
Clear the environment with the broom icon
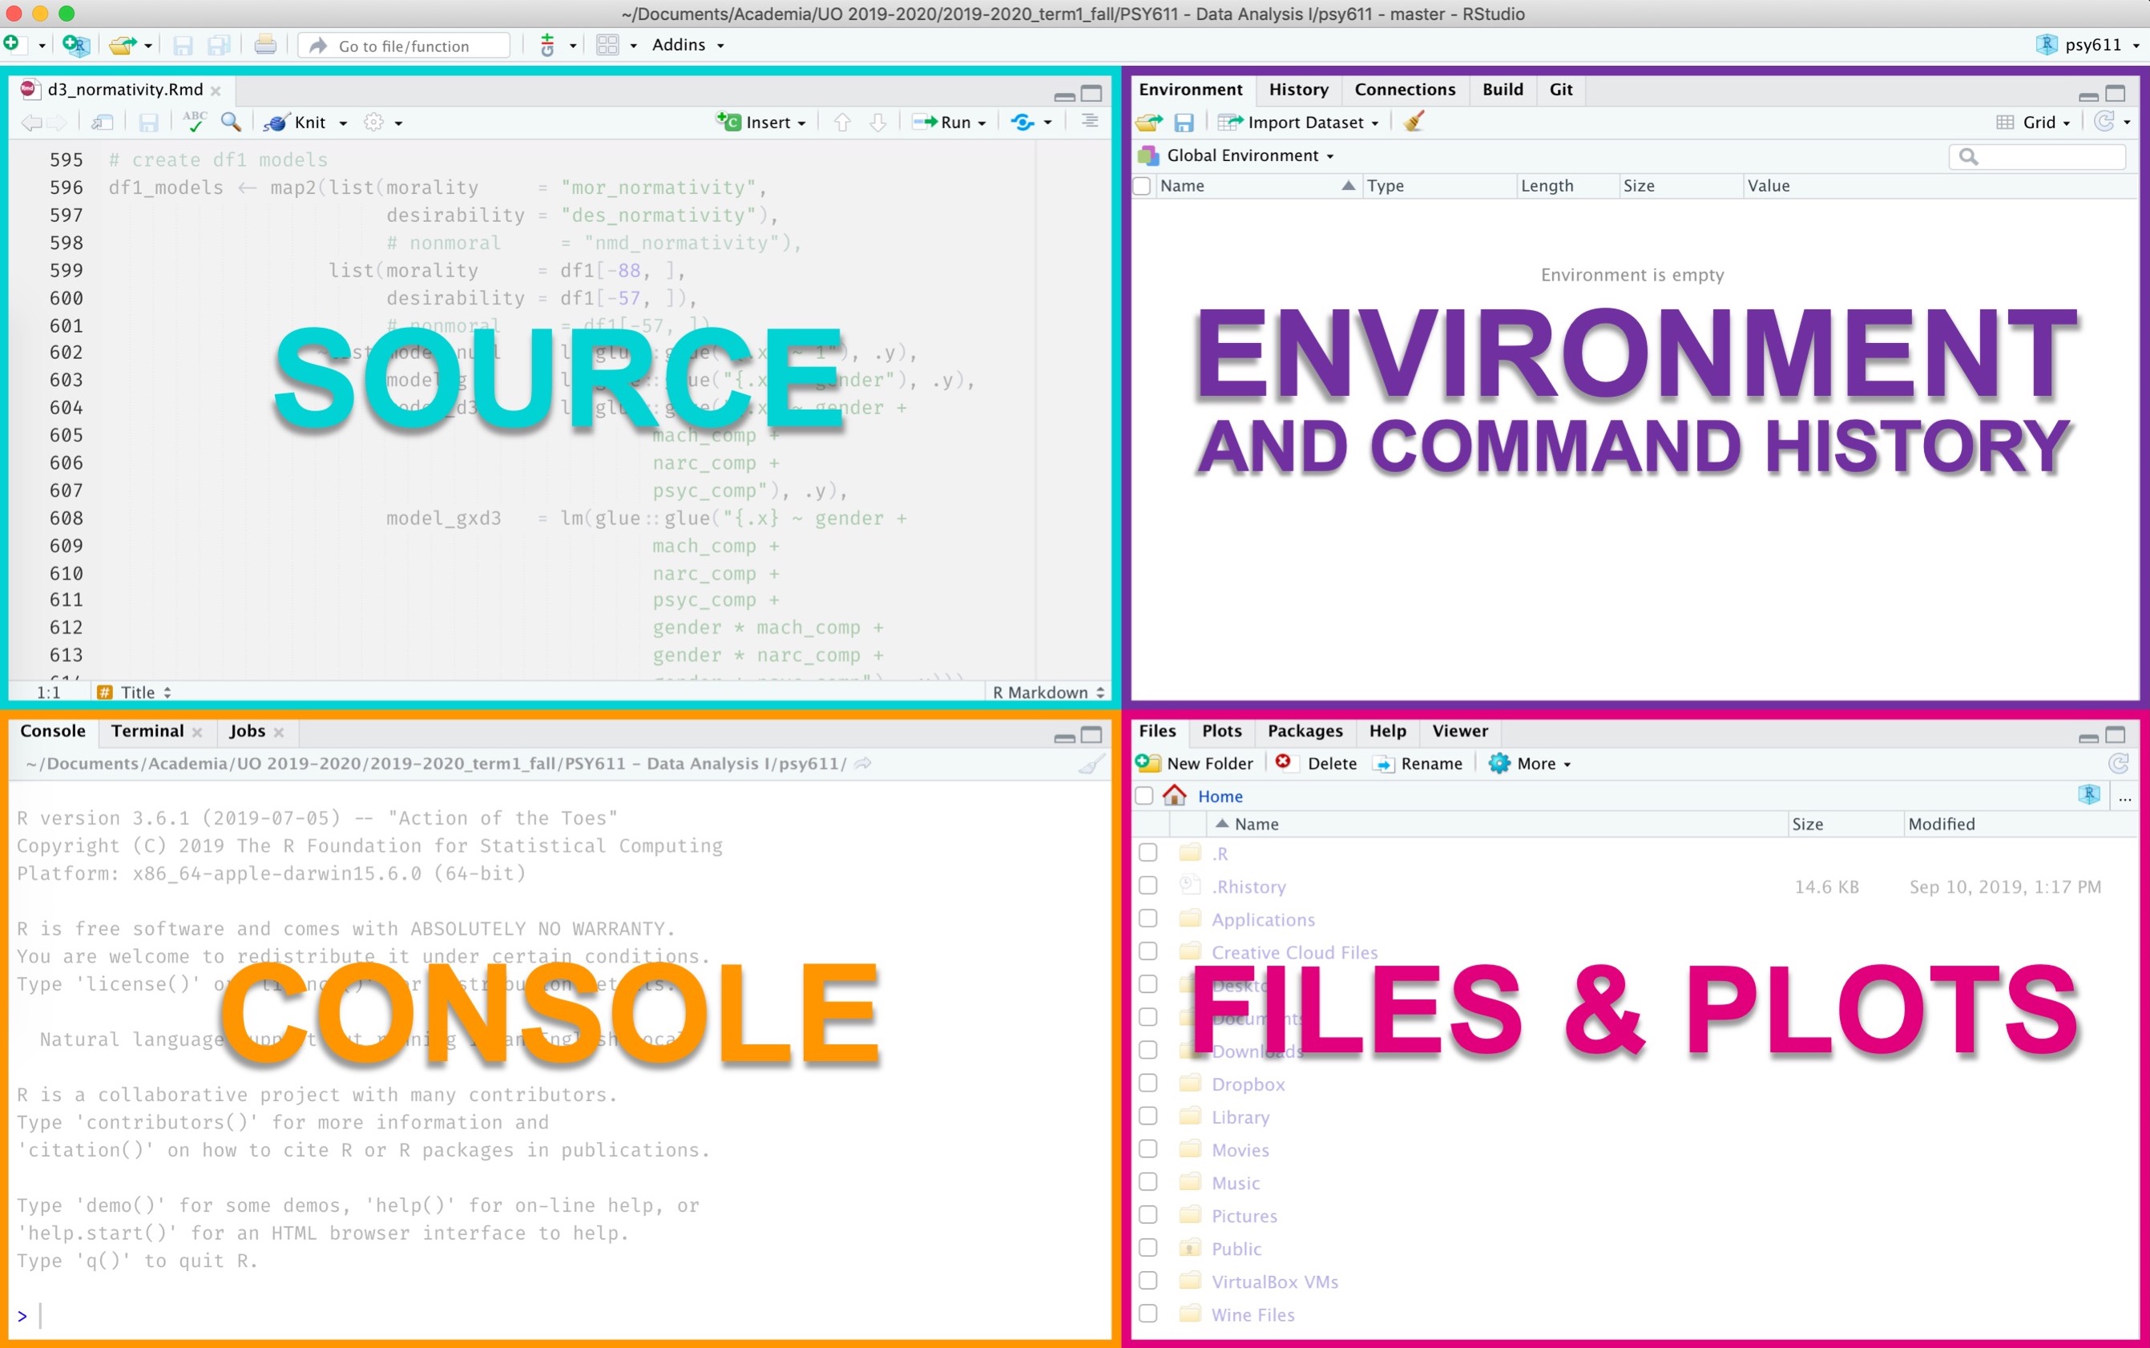tap(1414, 121)
